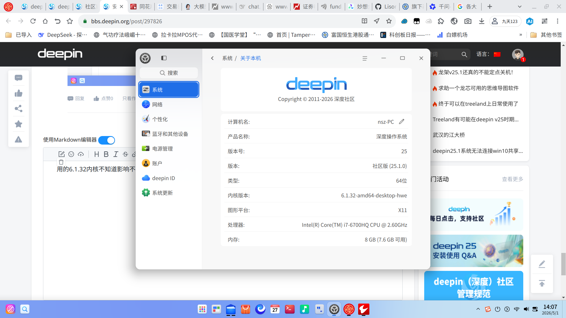The width and height of the screenshot is (566, 318).
Task: Click the comment bubble icon in left rail
Action: click(x=19, y=78)
